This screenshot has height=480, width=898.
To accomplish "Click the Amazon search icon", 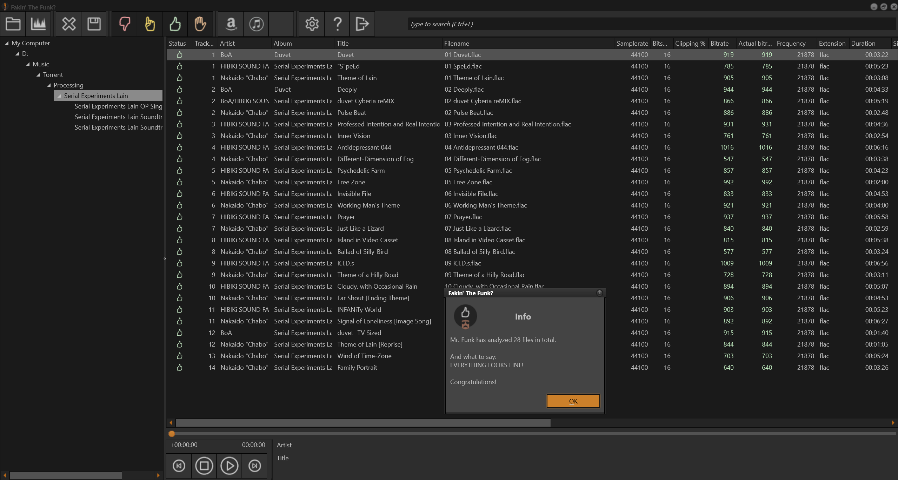I will 231,24.
